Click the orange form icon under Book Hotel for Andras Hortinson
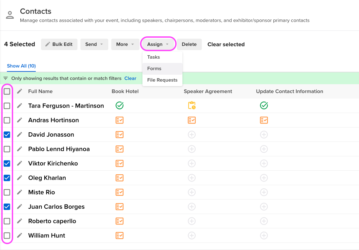 (119, 120)
